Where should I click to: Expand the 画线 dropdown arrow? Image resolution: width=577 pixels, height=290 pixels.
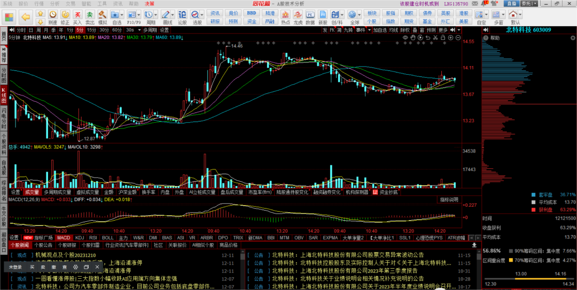point(173,15)
